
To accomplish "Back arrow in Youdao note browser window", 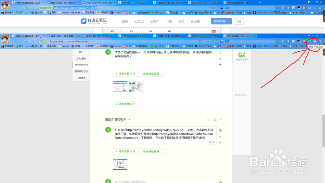I will pyautogui.click(x=13, y=8).
